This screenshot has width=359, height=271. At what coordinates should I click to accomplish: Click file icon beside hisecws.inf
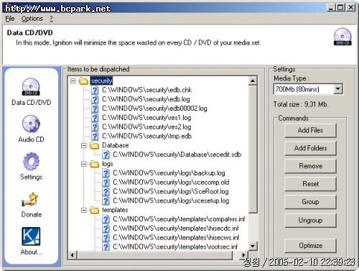[106, 238]
